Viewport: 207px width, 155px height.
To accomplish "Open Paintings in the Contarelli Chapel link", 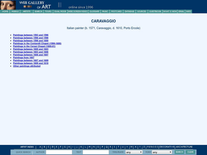I will [37, 43].
